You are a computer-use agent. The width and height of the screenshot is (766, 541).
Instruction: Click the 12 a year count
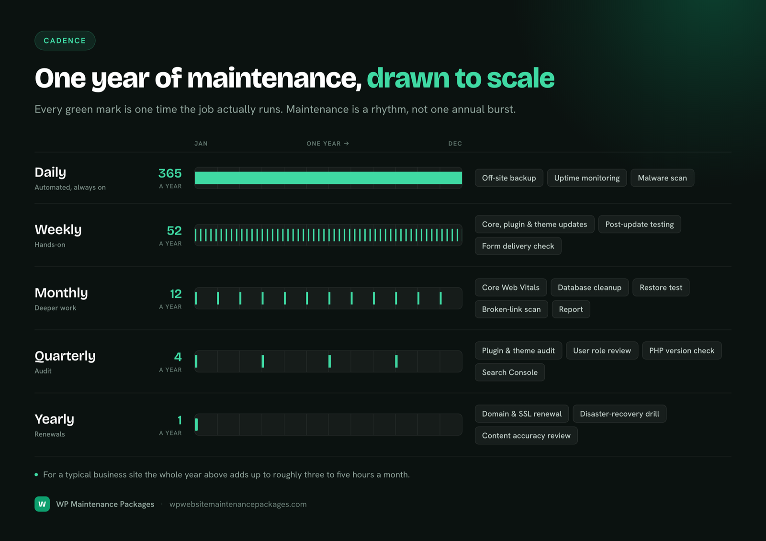[170, 299]
